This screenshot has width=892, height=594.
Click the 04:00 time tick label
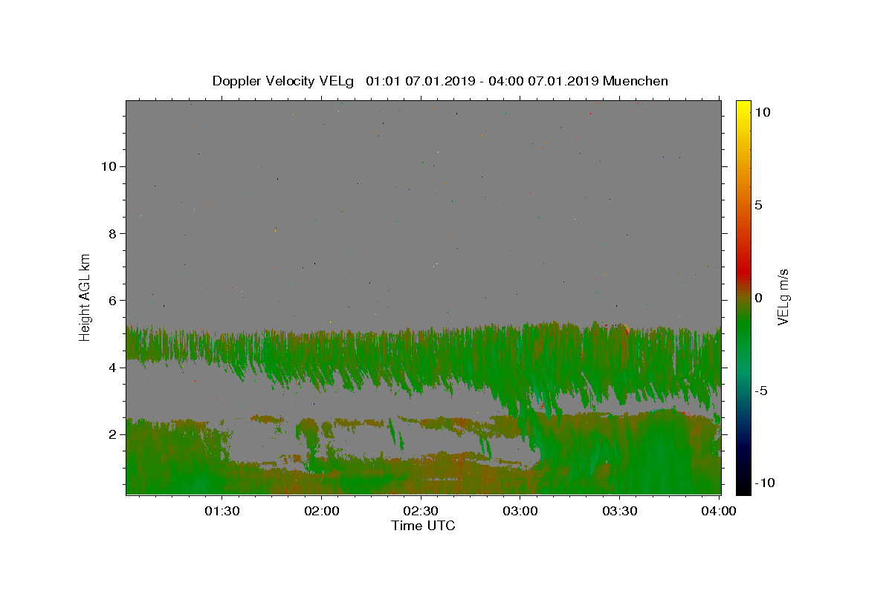[x=719, y=511]
